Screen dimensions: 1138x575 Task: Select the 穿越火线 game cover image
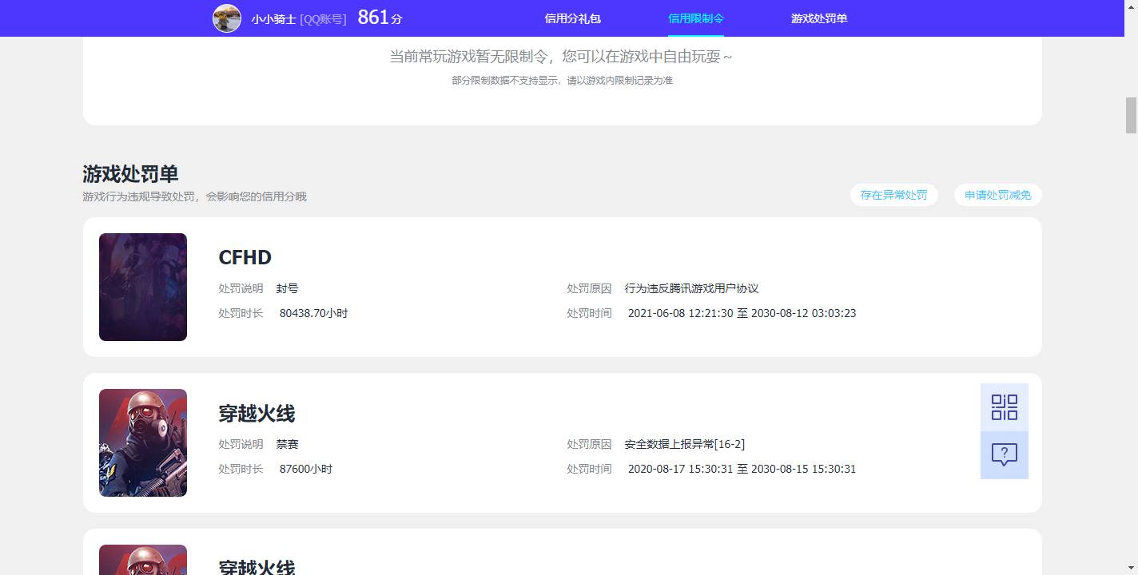point(142,442)
